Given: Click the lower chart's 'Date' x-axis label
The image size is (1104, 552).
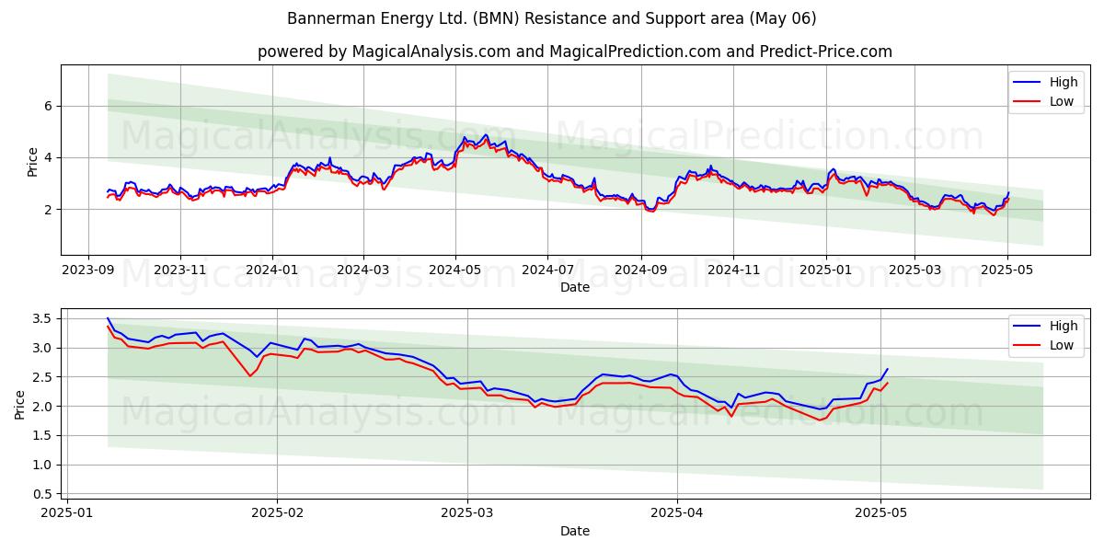Looking at the screenshot, I should click(x=575, y=531).
